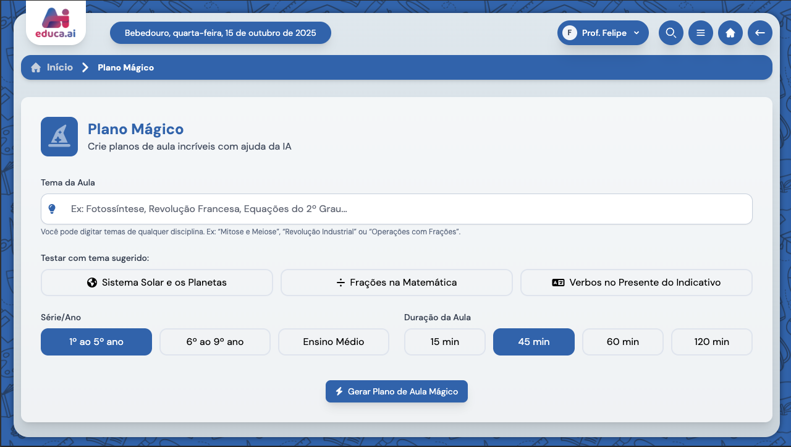Expand the chevron next to Plano Mágico breadcrumb
791x447 pixels.
tap(85, 67)
